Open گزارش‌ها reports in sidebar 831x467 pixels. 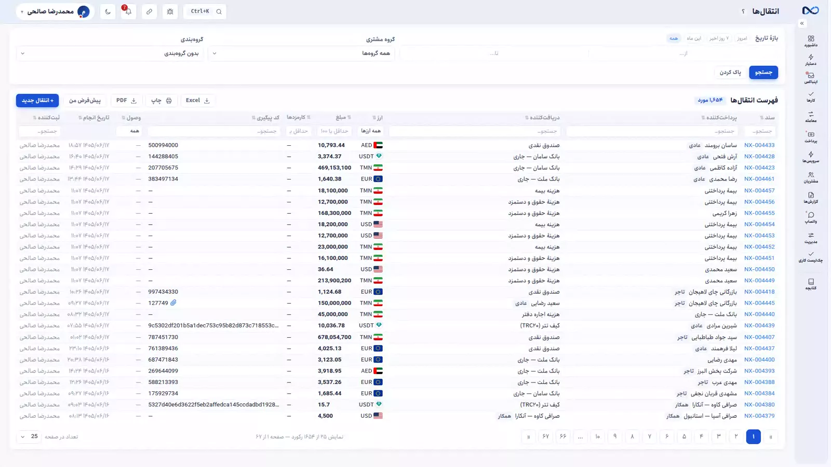click(x=811, y=198)
